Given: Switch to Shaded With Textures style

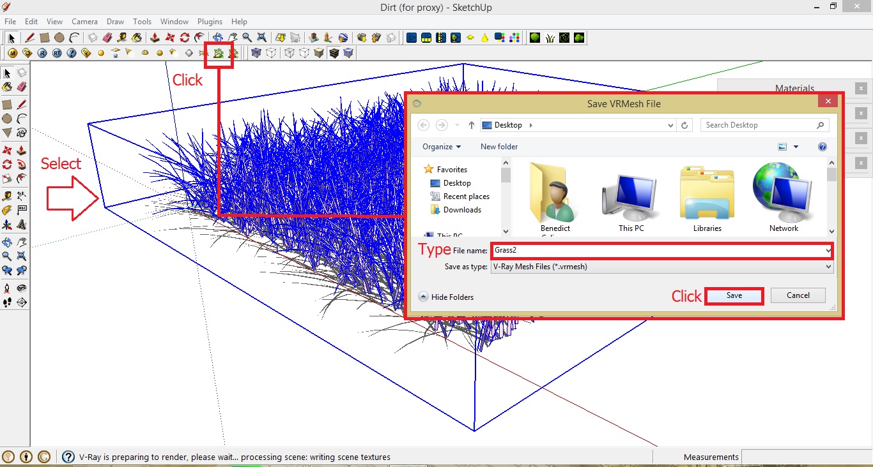Looking at the screenshot, I should 334,53.
